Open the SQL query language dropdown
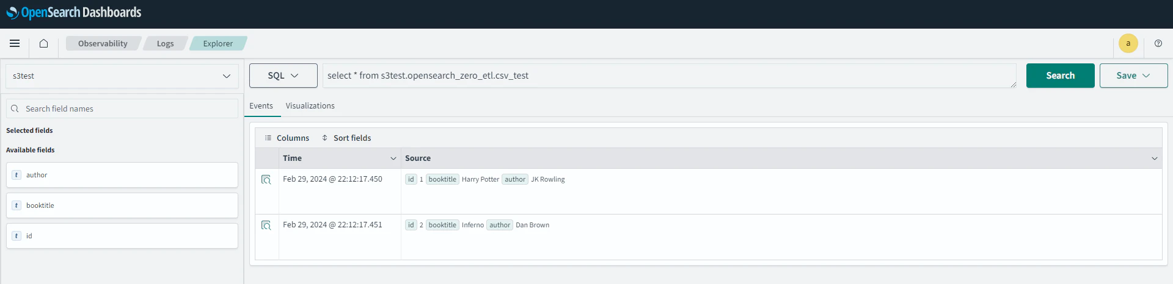 coord(283,76)
